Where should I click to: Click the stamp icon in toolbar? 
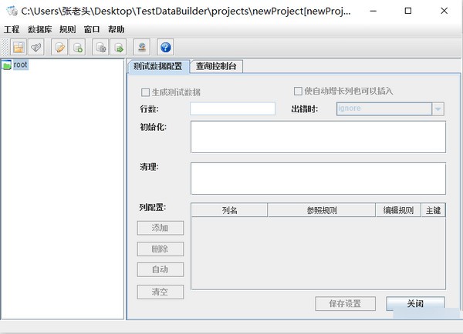pos(141,47)
